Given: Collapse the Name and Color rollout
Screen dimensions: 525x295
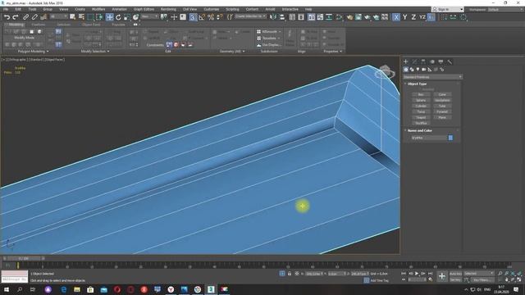Looking at the screenshot, I should [x=419, y=130].
